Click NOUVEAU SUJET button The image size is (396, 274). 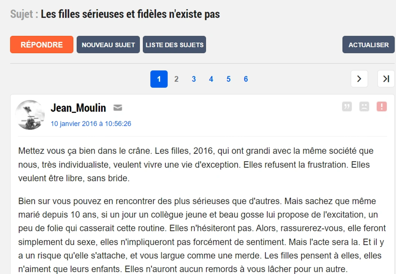pyautogui.click(x=108, y=45)
